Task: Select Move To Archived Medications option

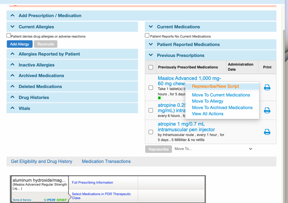Action: [222, 108]
